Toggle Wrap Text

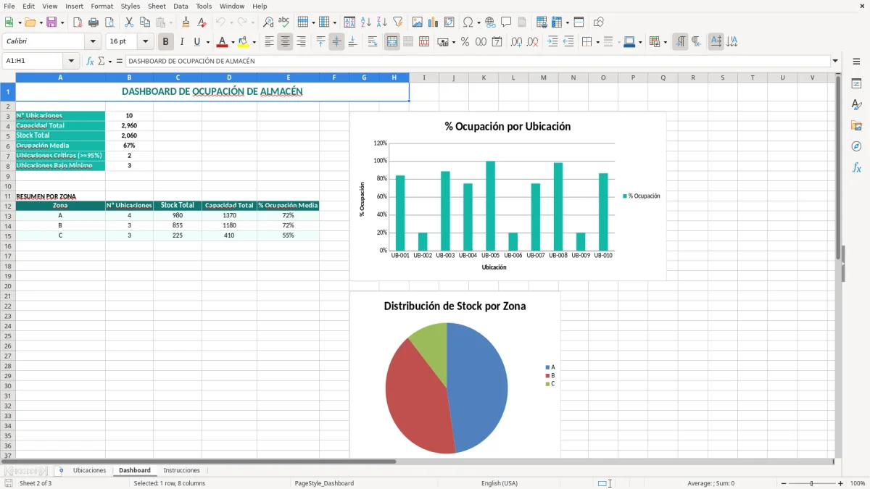pyautogui.click(x=373, y=42)
